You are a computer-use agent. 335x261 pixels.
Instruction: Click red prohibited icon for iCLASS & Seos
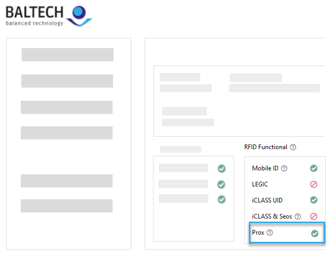click(x=314, y=216)
